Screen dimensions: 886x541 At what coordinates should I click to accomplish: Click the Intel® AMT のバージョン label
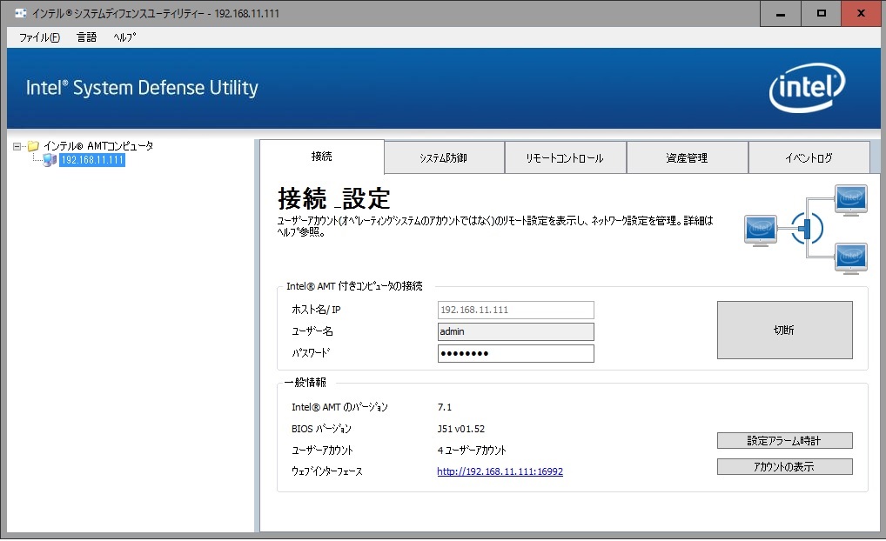click(x=339, y=407)
